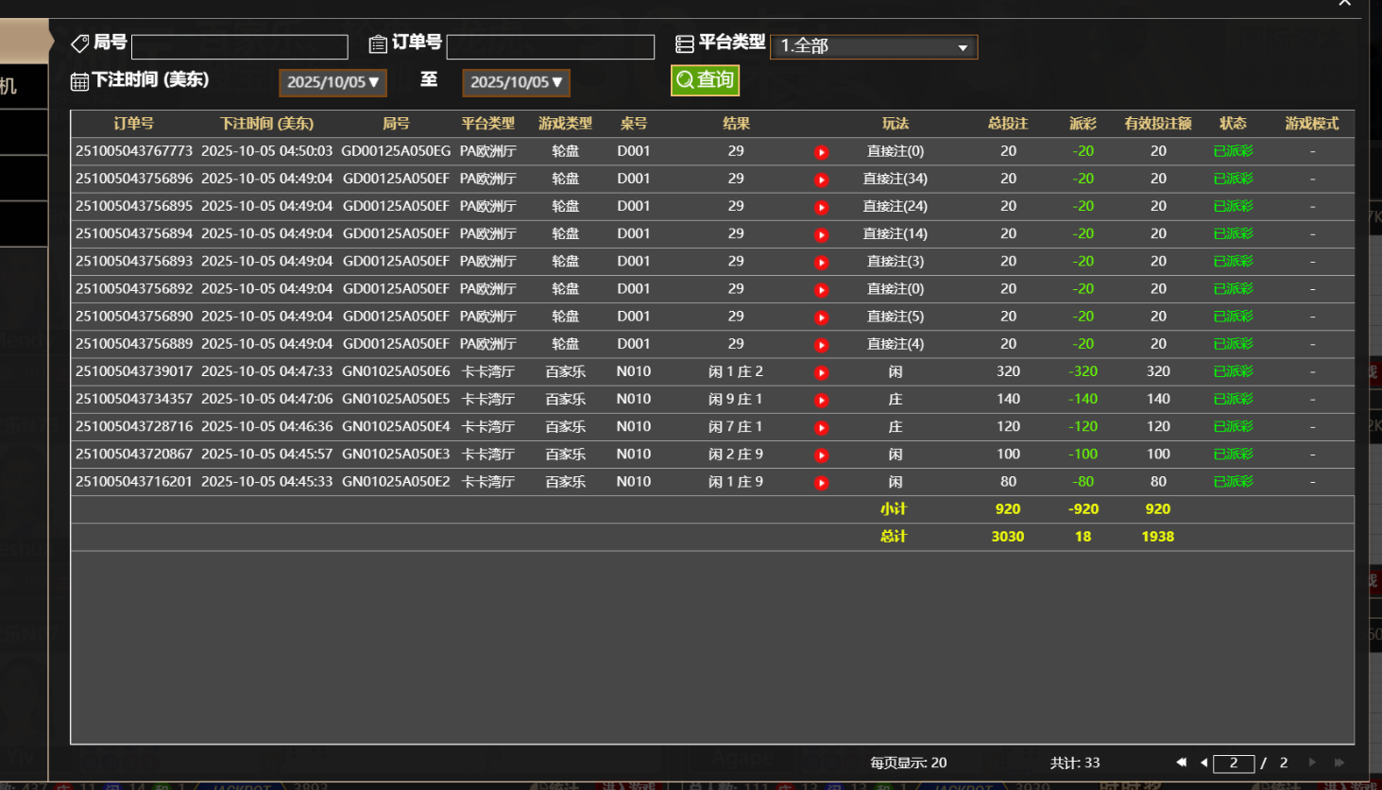Viewport: 1382px width, 790px height.
Task: Click the calendar icon beside 下注时间
Action: (x=79, y=81)
